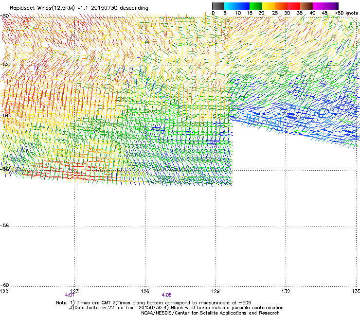Click the orange 25-30 knots legend swatch
Viewport: 360px width, 316px height.
[x=281, y=6]
